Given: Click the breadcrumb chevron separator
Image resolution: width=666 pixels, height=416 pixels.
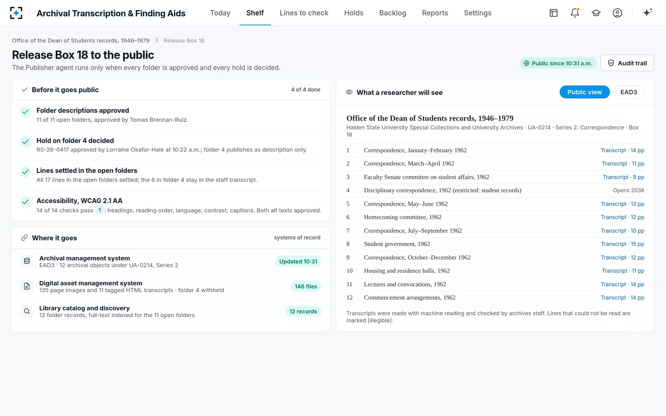Looking at the screenshot, I should tap(157, 41).
